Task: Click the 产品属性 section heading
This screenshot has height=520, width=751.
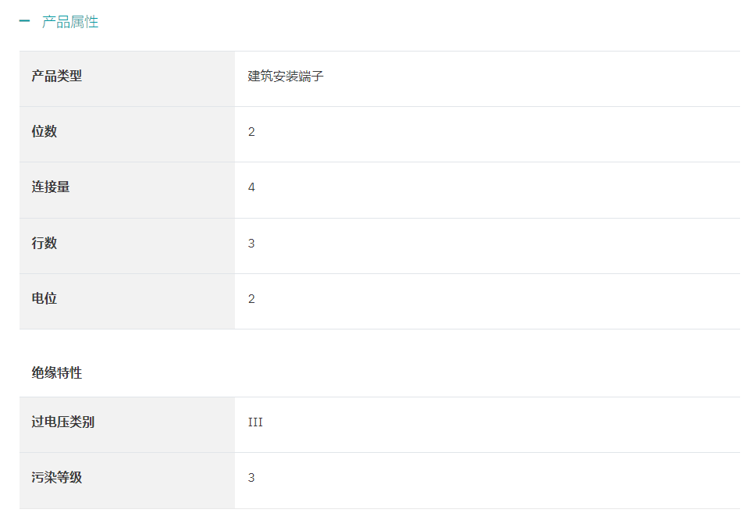Action: pos(70,22)
